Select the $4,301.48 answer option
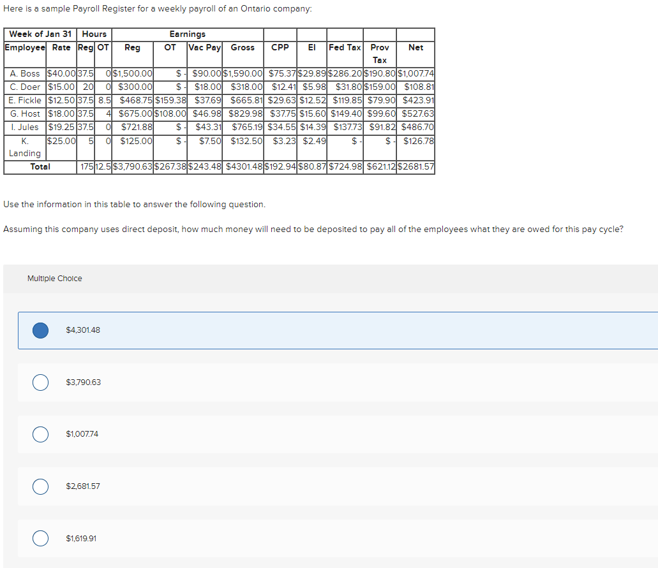This screenshot has width=658, height=568. [40, 330]
